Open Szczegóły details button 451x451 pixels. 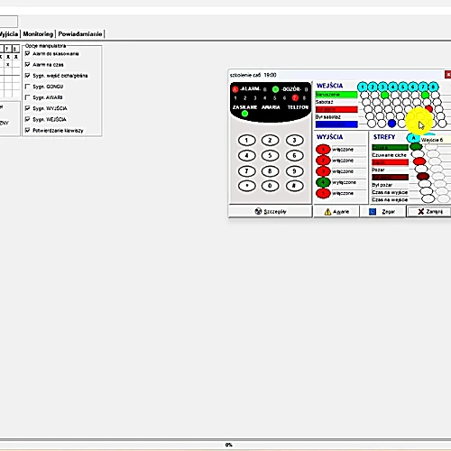(x=271, y=211)
